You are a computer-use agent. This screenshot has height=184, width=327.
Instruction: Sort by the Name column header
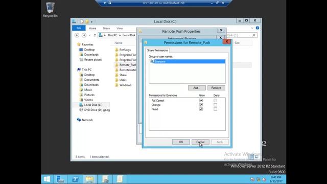118,43
